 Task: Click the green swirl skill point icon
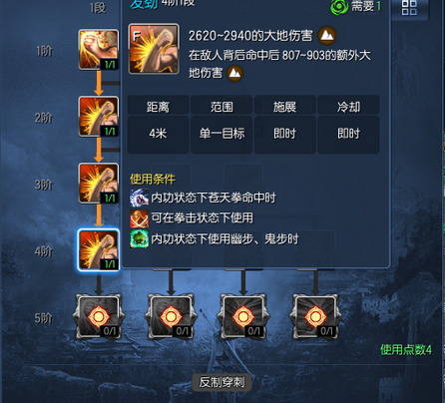[339, 7]
